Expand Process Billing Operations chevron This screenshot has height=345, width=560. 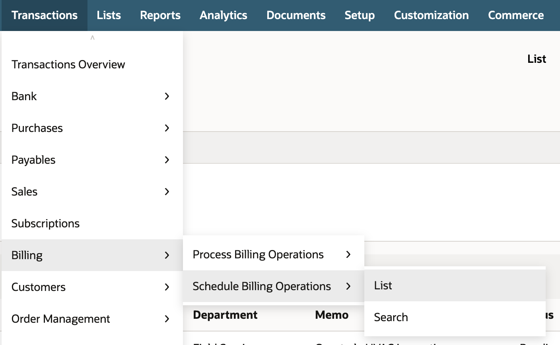[x=348, y=254]
